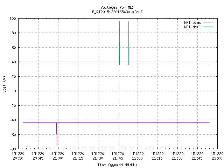224x168 pixels.
Task: Click the x-axis time label 20:30
Action: (x=18, y=158)
